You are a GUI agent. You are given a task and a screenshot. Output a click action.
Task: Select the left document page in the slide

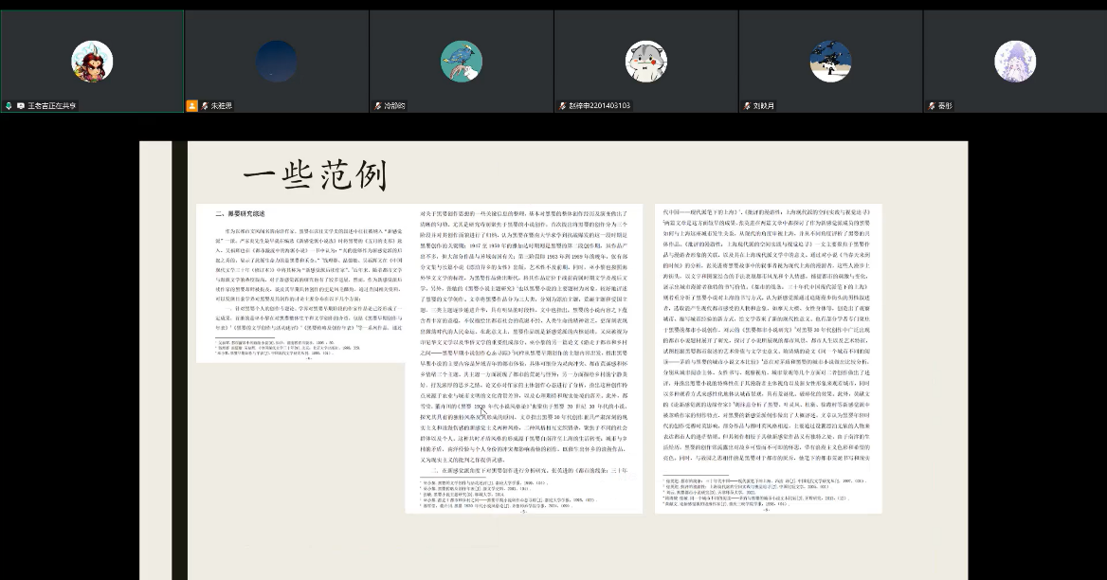tap(299, 282)
